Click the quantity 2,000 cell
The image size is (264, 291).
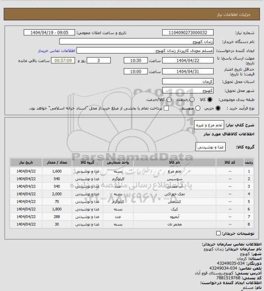[57, 194]
